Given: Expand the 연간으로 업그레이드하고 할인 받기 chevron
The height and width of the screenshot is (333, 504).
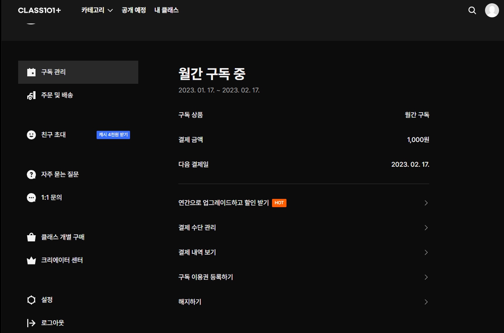Looking at the screenshot, I should click(x=426, y=203).
